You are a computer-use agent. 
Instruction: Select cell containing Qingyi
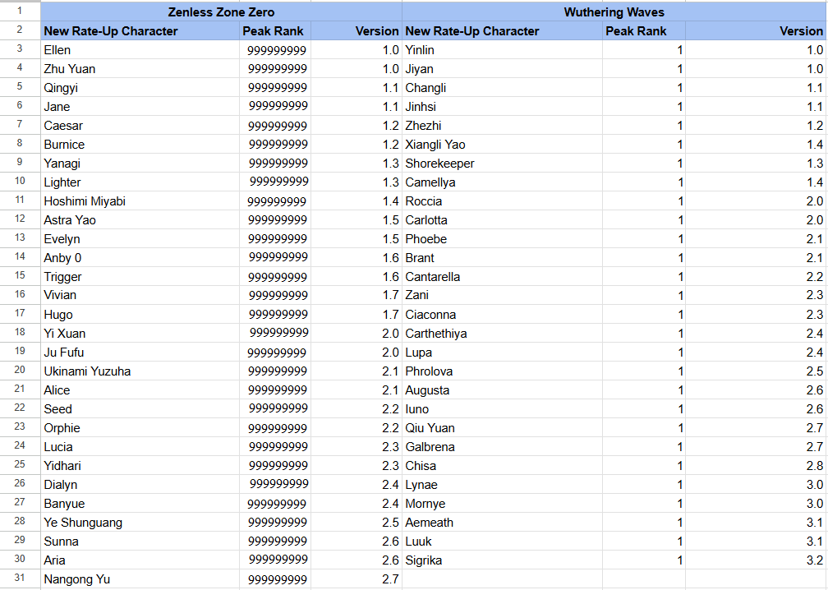click(x=140, y=88)
